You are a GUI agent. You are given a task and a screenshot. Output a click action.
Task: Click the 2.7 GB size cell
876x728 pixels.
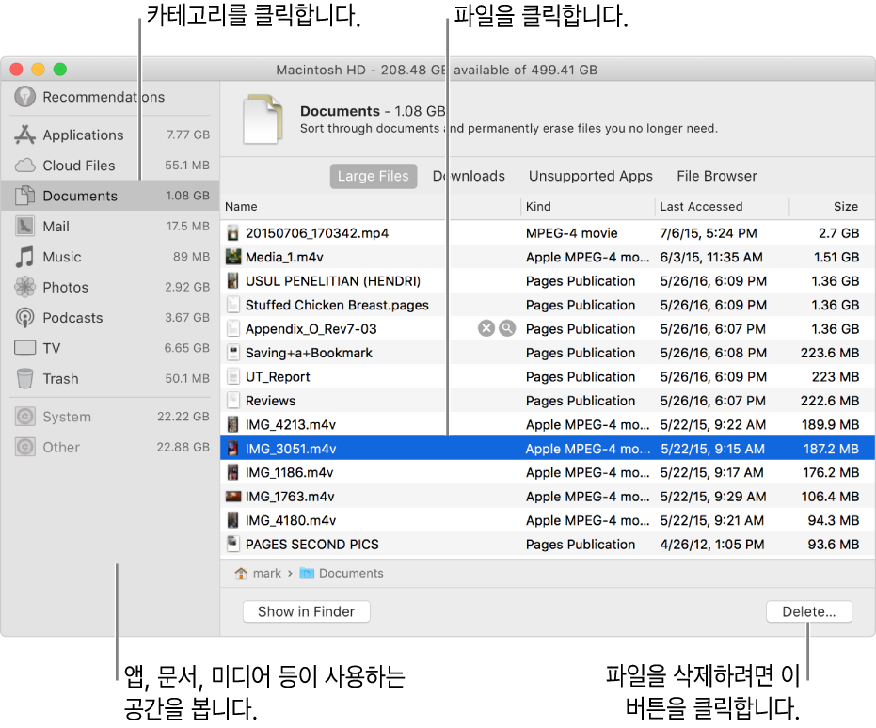click(x=838, y=233)
